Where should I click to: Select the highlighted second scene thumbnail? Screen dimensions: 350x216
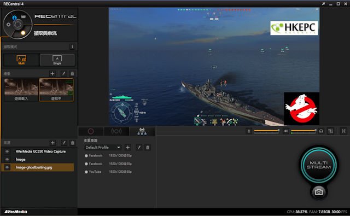tap(56, 90)
